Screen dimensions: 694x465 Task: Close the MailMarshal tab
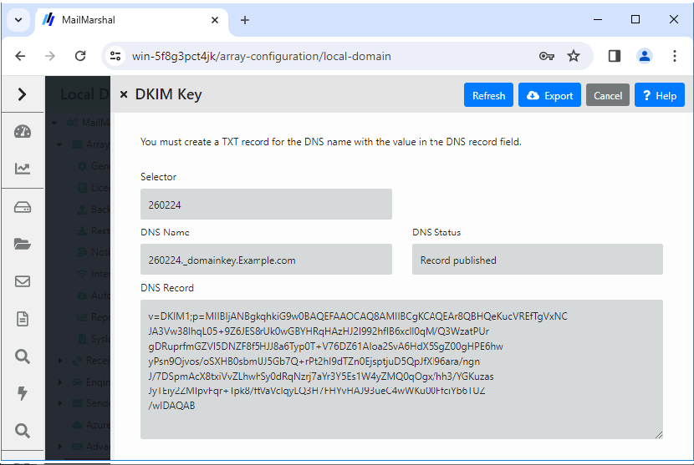click(215, 20)
